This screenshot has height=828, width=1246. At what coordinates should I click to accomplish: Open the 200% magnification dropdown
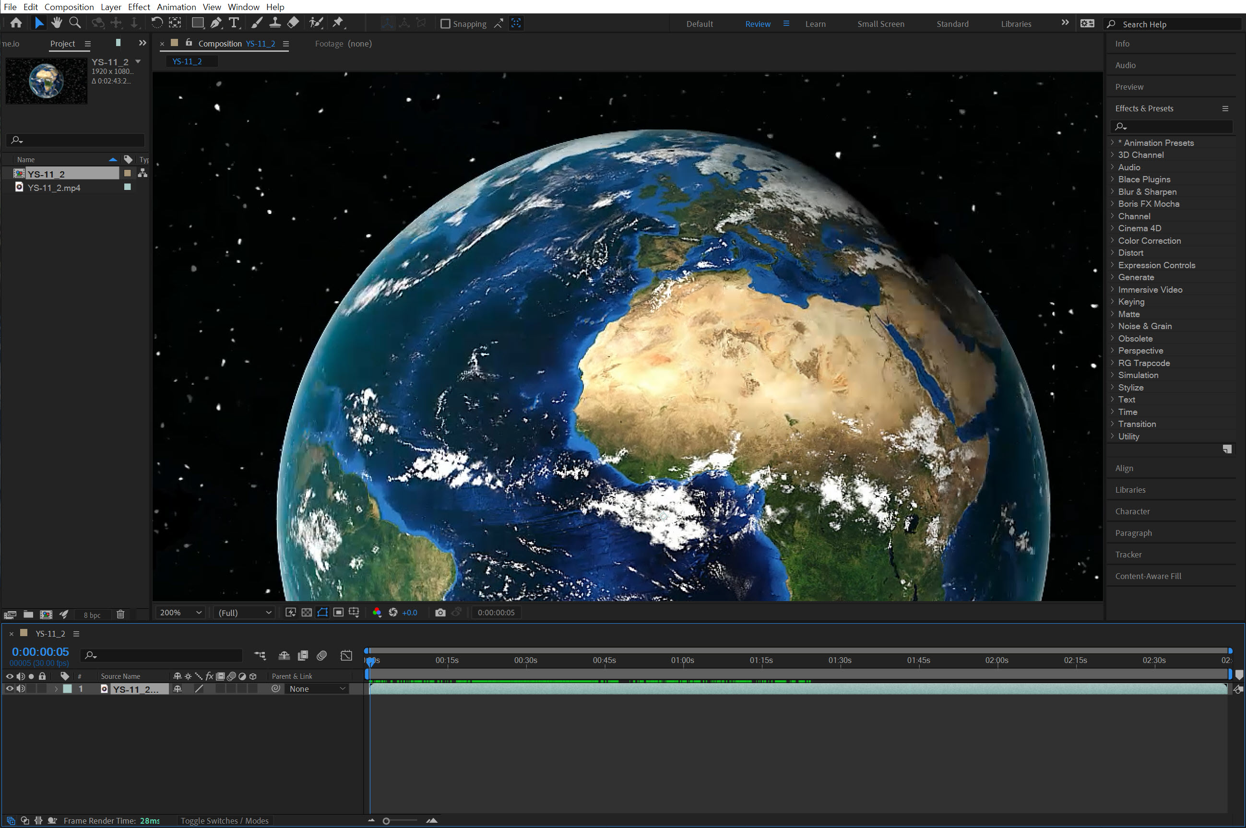click(x=181, y=613)
